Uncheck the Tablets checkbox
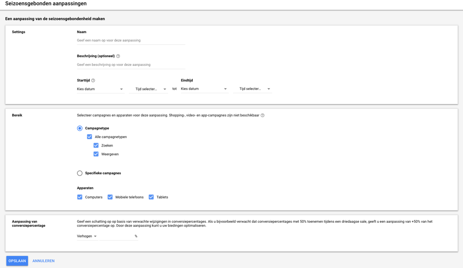Screen dimensions: 463x268 pos(151,197)
